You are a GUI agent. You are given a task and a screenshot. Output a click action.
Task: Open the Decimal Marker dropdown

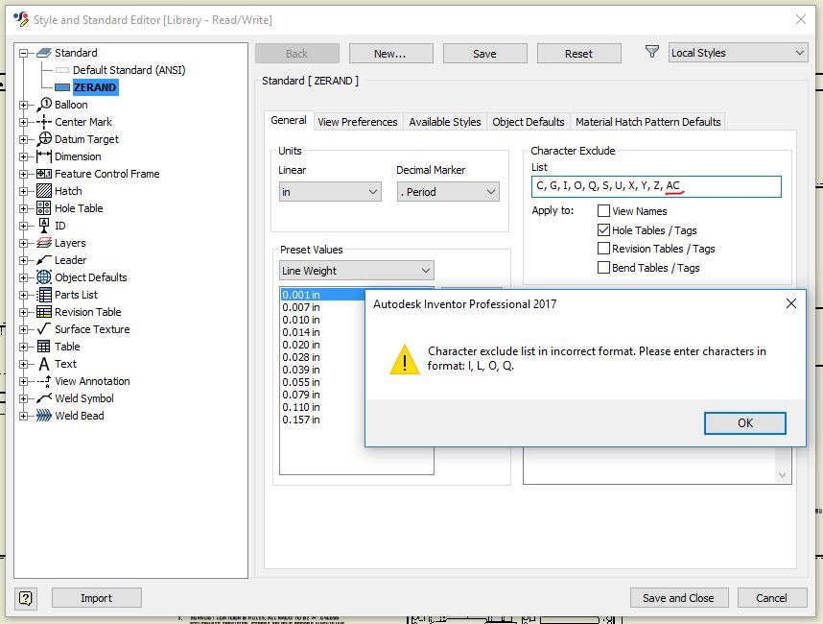coord(448,192)
